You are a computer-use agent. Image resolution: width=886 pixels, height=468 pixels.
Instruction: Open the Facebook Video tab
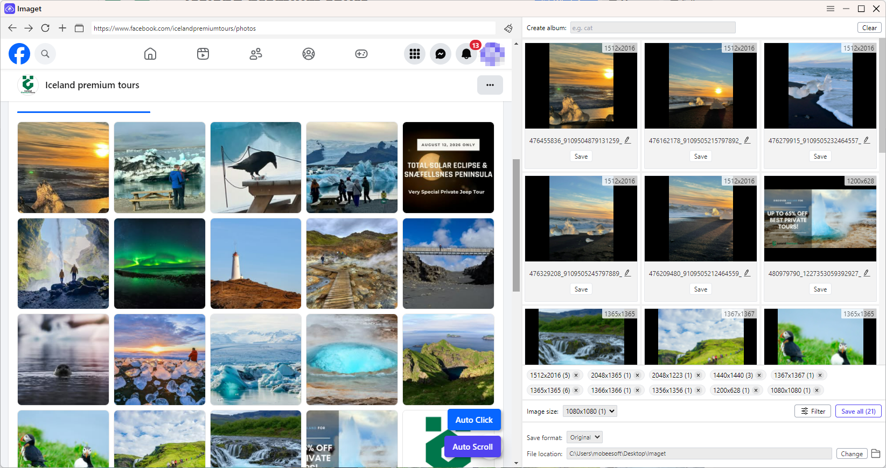click(203, 54)
